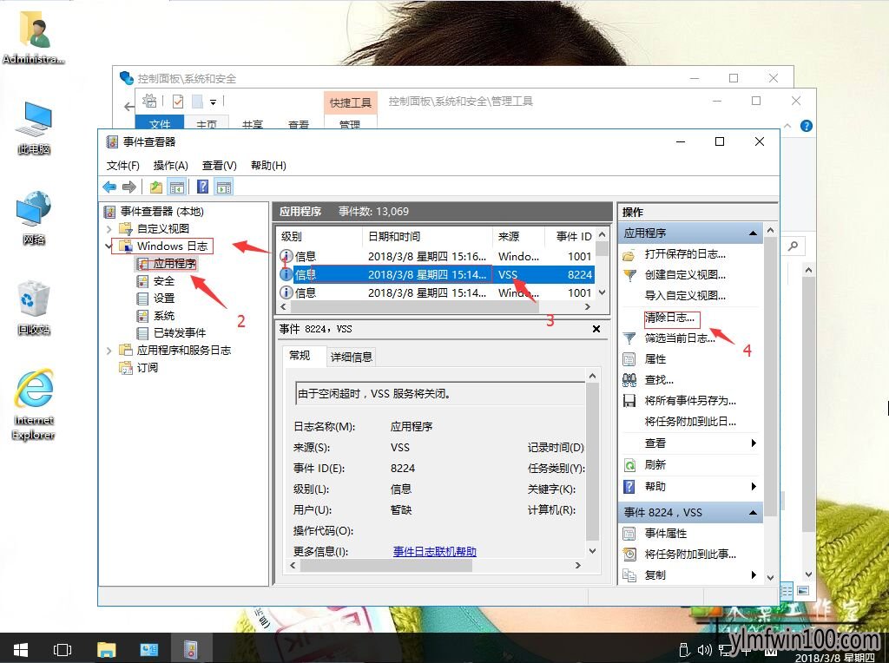Click 筛选当前日志... action
889x663 pixels.
point(680,338)
